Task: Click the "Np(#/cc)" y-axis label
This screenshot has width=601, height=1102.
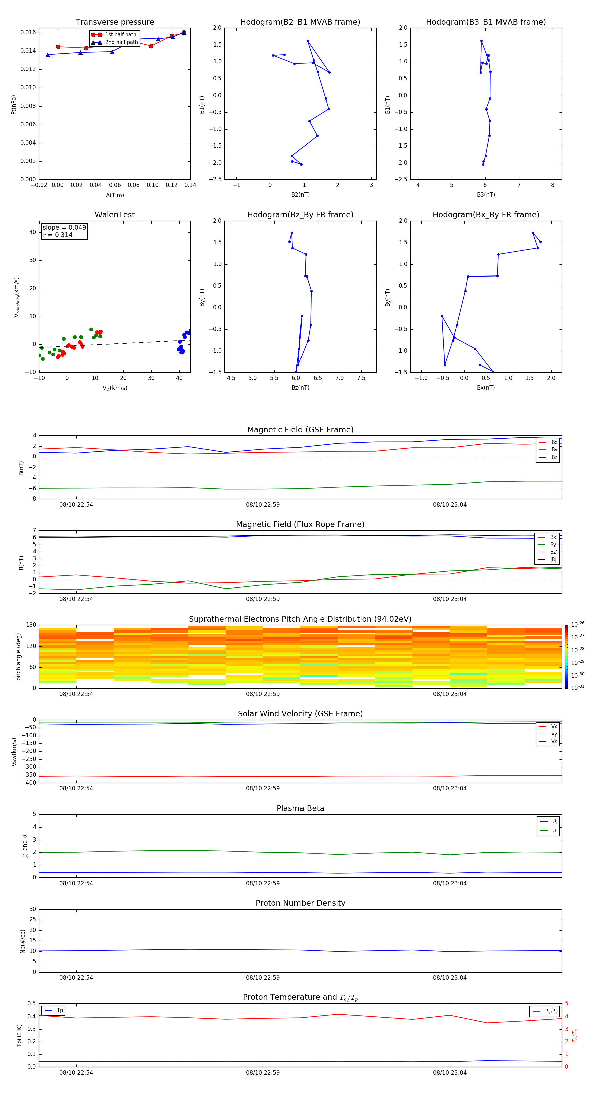Action: 23,941
